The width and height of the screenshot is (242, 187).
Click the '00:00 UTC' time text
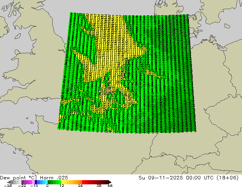coord(200,178)
